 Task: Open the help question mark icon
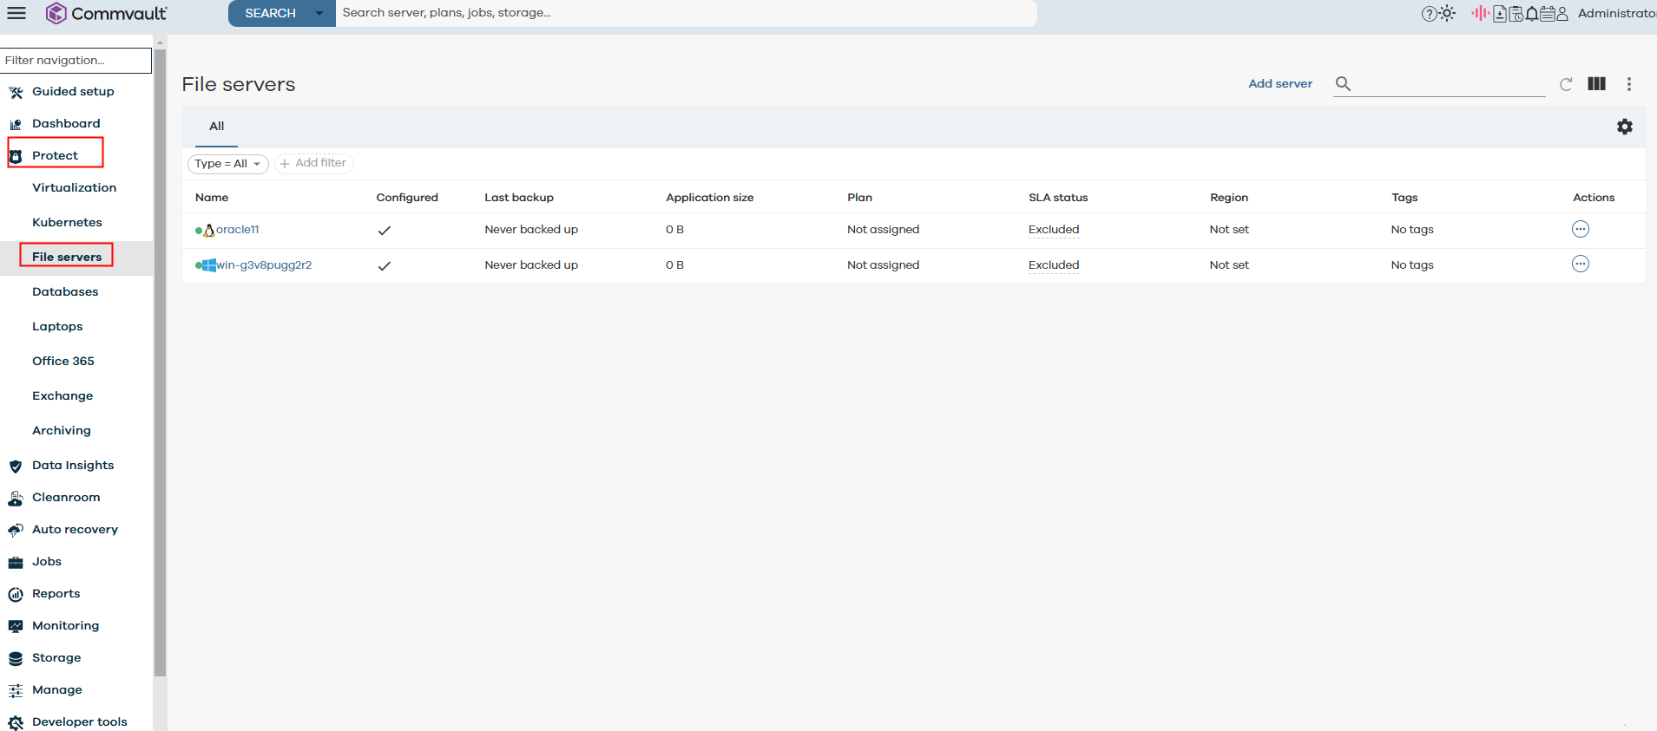[1429, 13]
